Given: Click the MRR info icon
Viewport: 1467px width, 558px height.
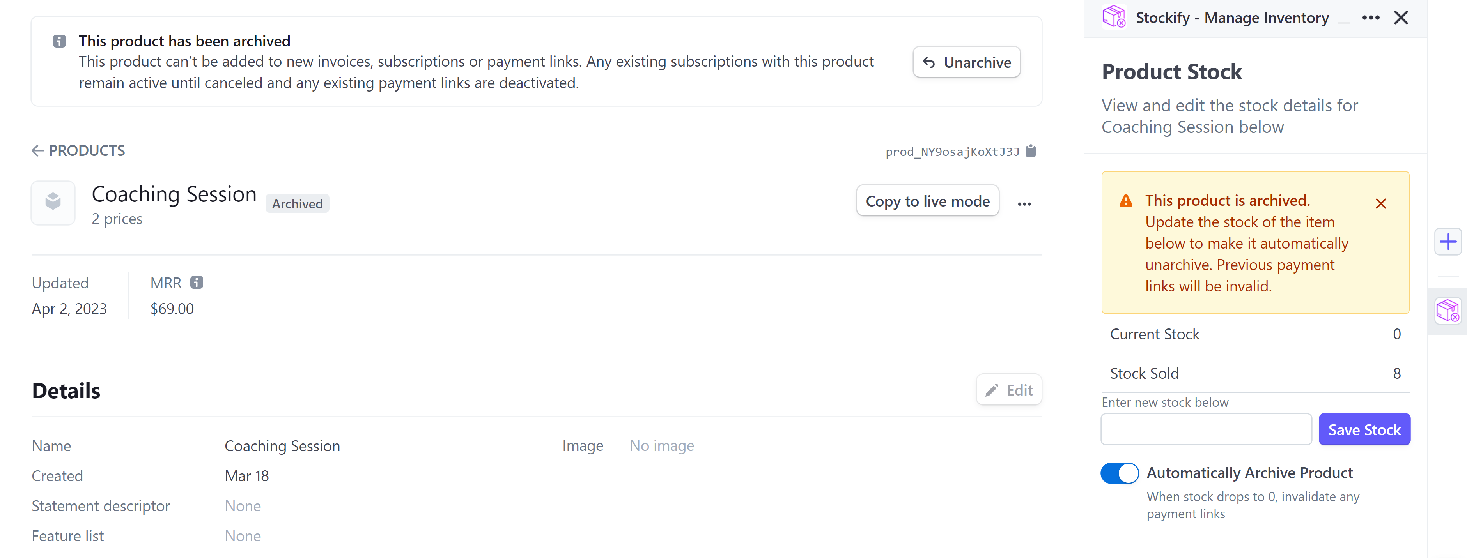Looking at the screenshot, I should (197, 283).
